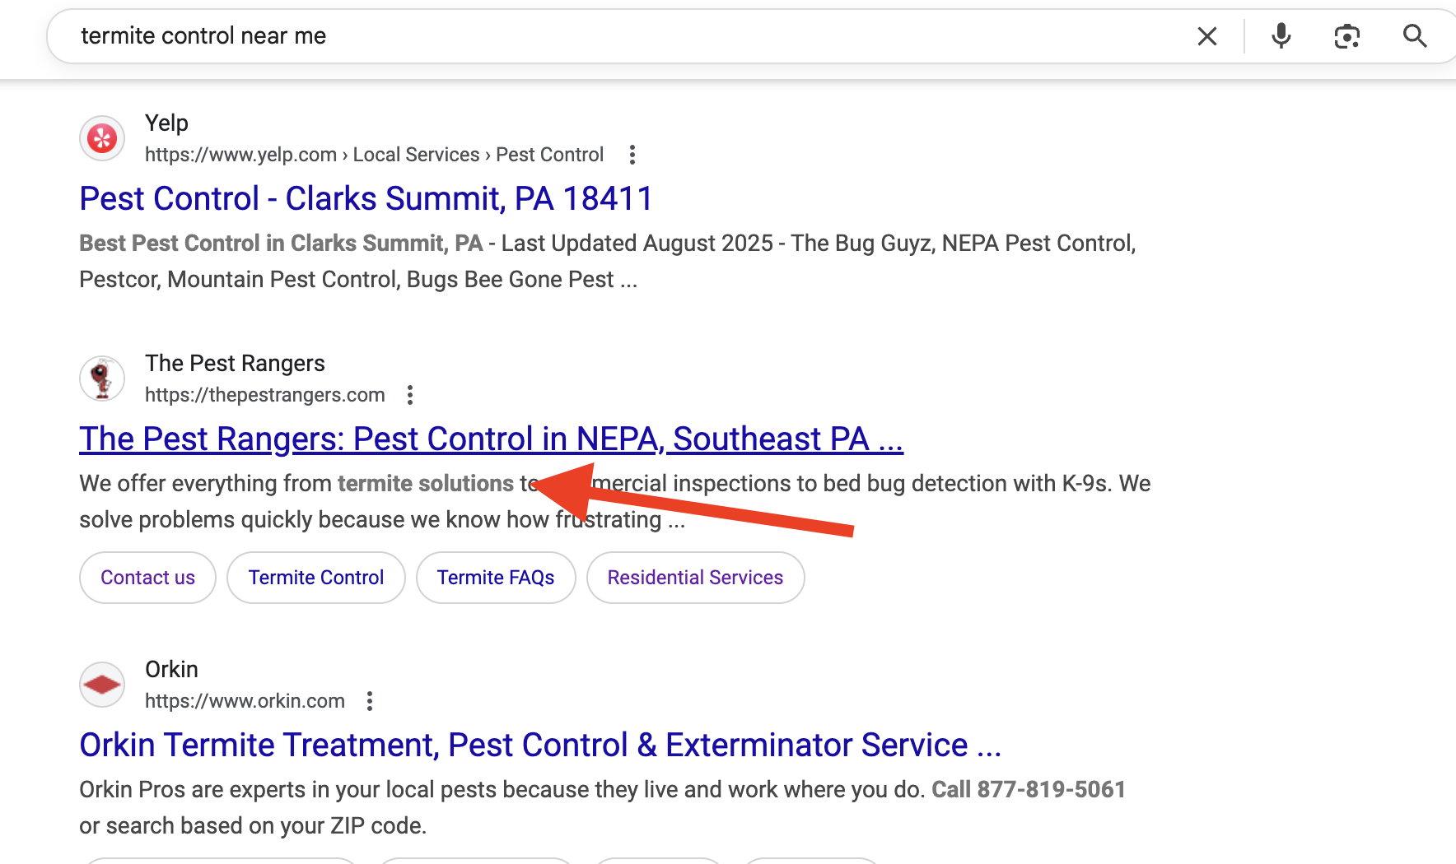Screen dimensions: 1456x864
Task: Click the Orkin logo favicon
Action: 102,685
